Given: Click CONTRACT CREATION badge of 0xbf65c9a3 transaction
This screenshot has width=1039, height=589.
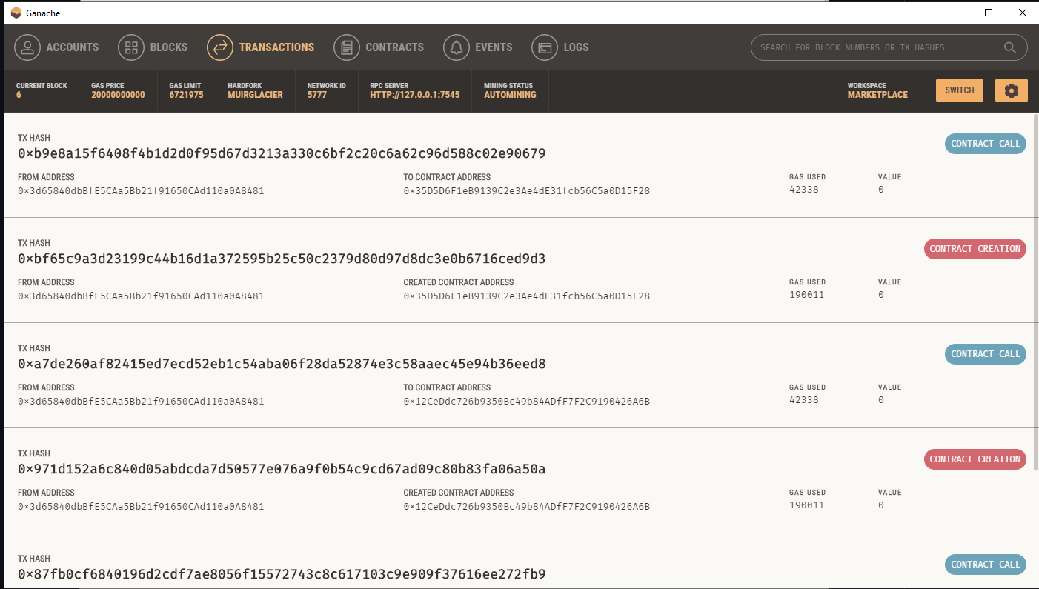Looking at the screenshot, I should point(975,249).
